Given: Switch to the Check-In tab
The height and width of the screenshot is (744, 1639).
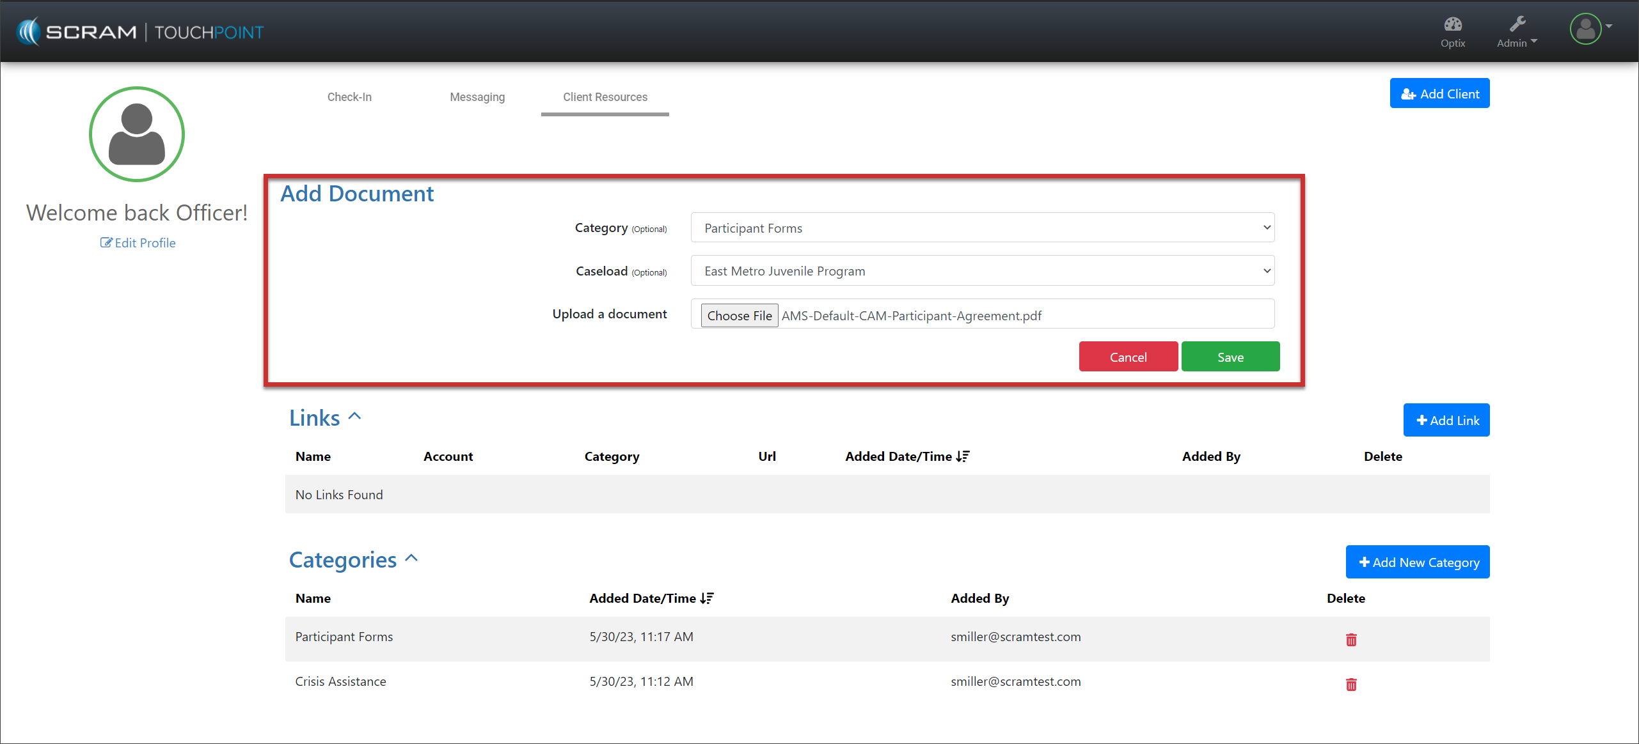Looking at the screenshot, I should tap(349, 97).
